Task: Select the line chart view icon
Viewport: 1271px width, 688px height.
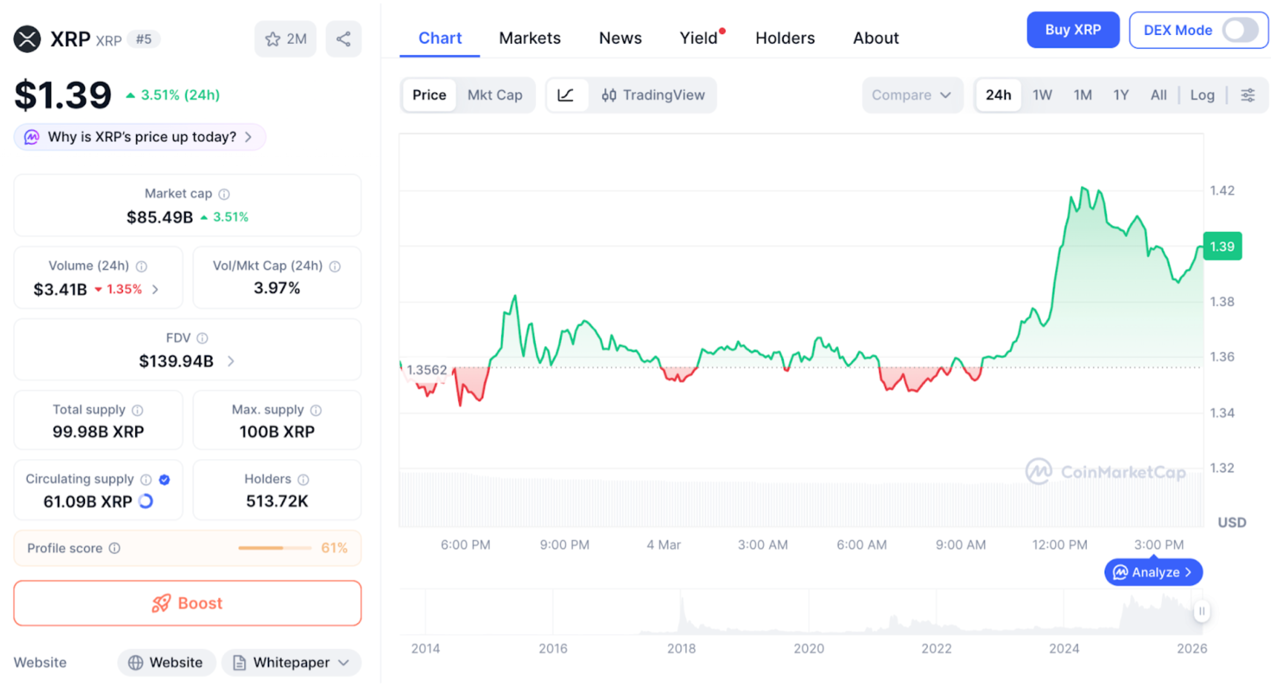Action: 567,95
